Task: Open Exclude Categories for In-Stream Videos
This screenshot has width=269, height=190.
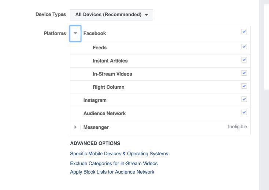Action: [x=114, y=163]
